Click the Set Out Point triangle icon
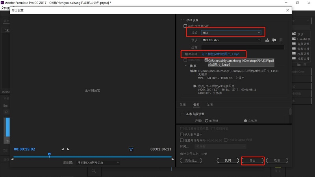 68,149
